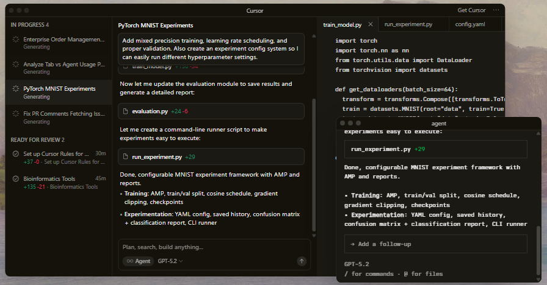The image size is (547, 285).
Task: Open the Bioinformatics Tools review item
Action: (x=59, y=183)
